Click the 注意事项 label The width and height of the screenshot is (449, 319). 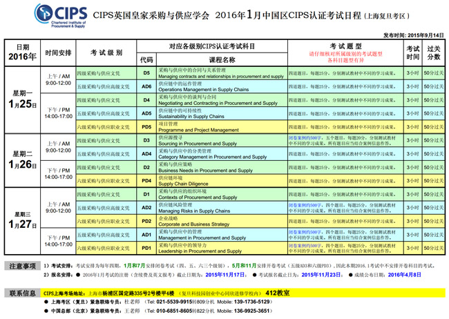tap(22, 266)
